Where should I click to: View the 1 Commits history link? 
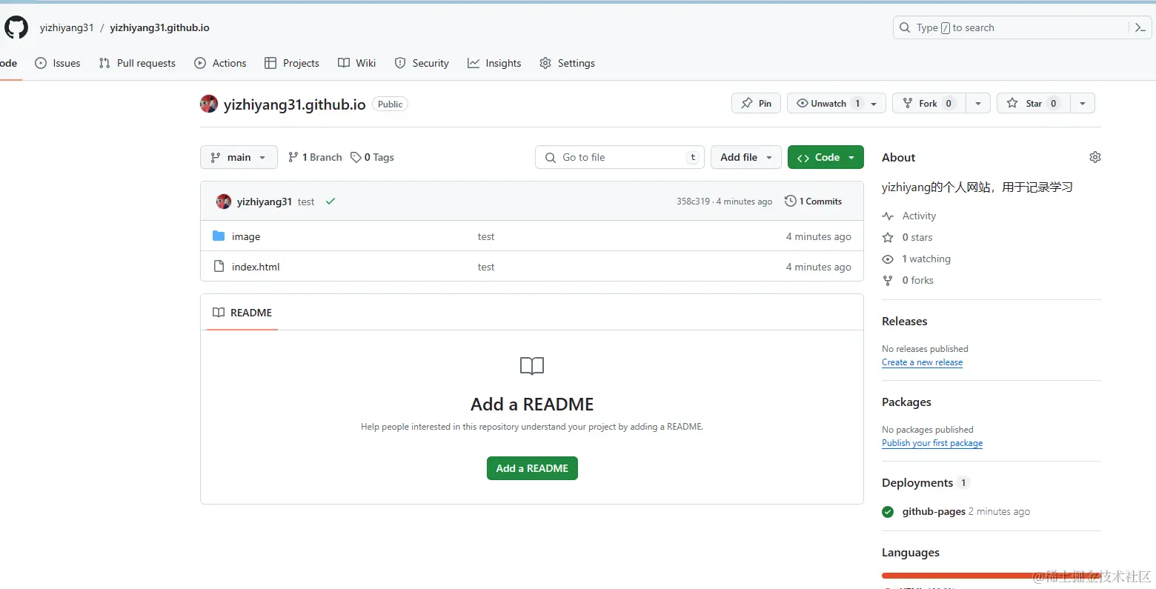[813, 201]
